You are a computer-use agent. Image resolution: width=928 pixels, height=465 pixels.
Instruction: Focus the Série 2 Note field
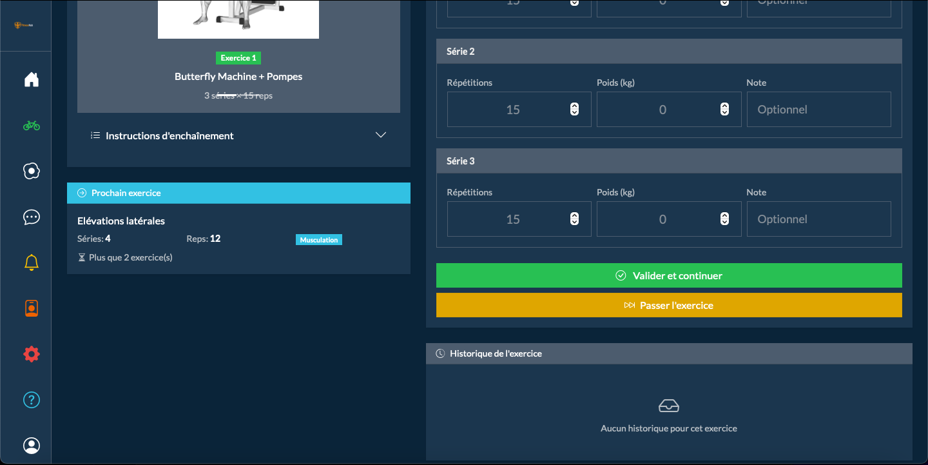818,110
